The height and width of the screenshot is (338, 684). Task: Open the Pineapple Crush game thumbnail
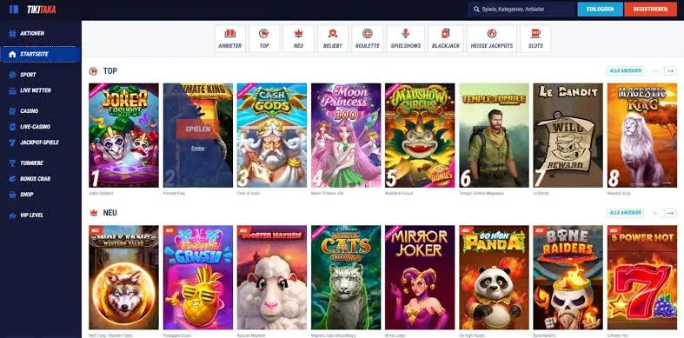197,277
